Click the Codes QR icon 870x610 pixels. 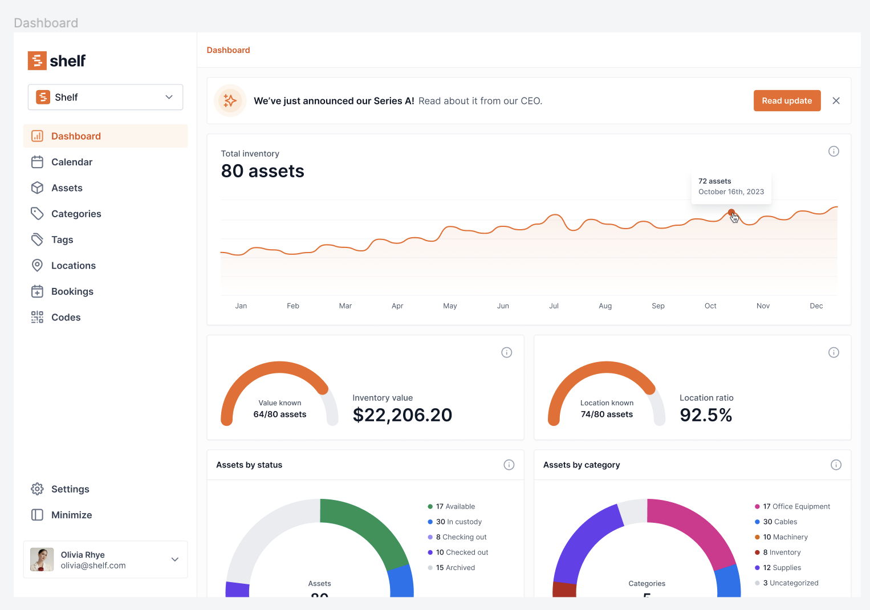click(x=37, y=318)
